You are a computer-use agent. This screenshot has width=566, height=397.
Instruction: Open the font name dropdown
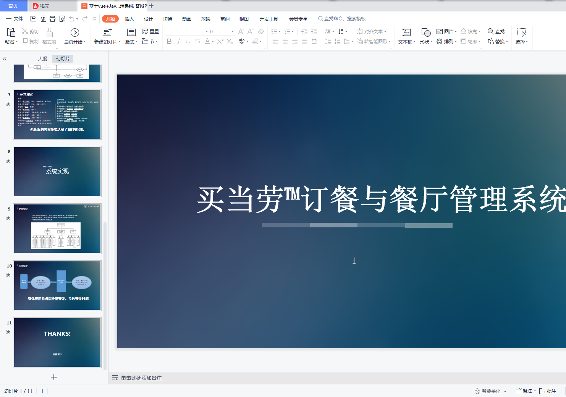207,32
